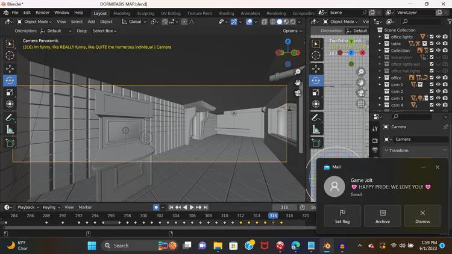Jump to the timeline end frame

(x=206, y=207)
